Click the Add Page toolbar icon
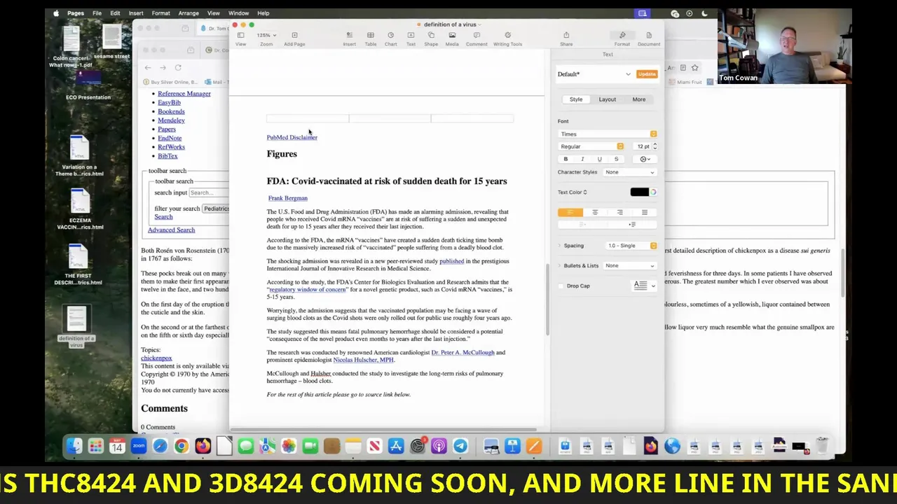The image size is (897, 504). (x=294, y=38)
